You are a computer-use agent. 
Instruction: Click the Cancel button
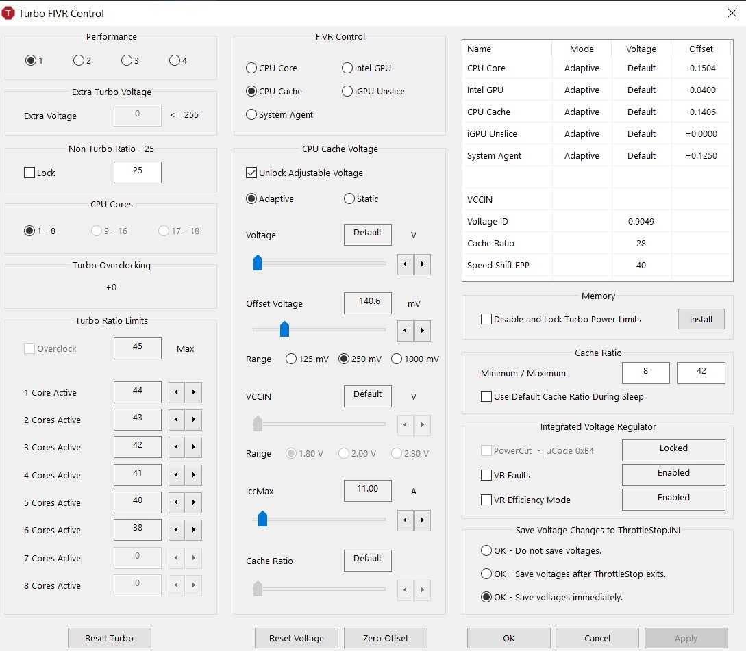point(597,638)
